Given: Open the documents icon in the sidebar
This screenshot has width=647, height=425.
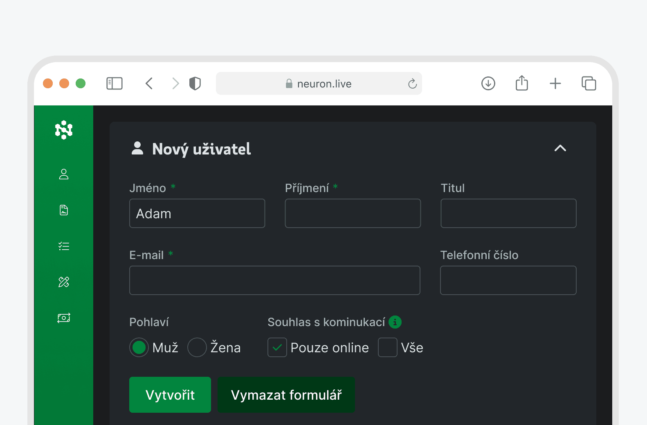Looking at the screenshot, I should [64, 210].
